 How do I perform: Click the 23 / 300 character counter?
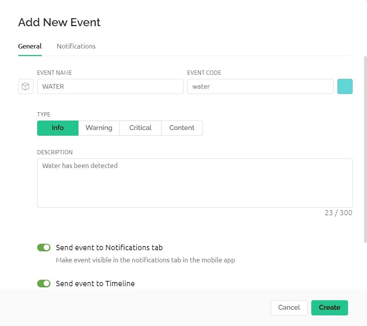[338, 213]
